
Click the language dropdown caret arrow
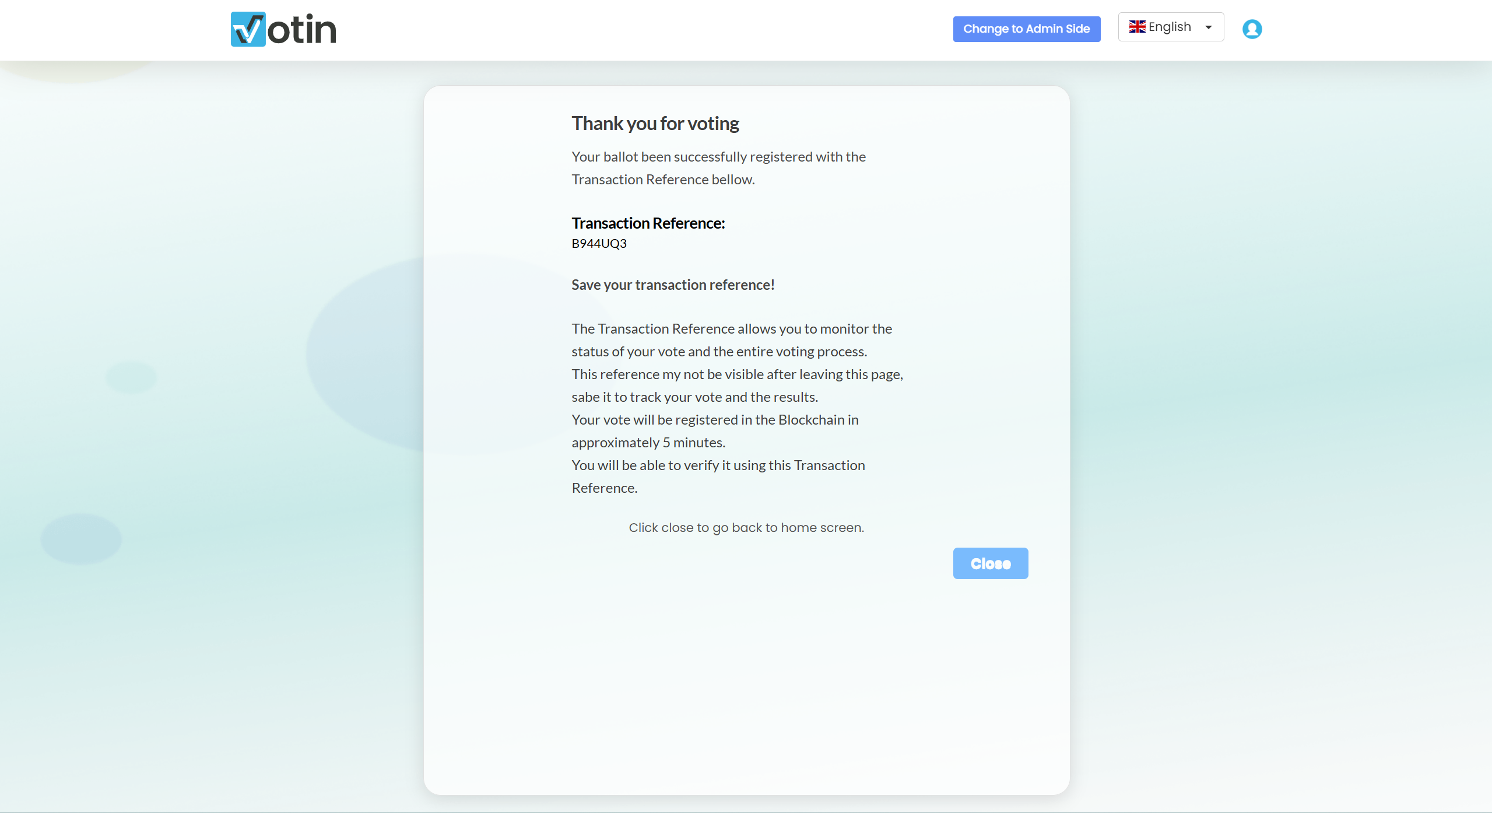1209,27
